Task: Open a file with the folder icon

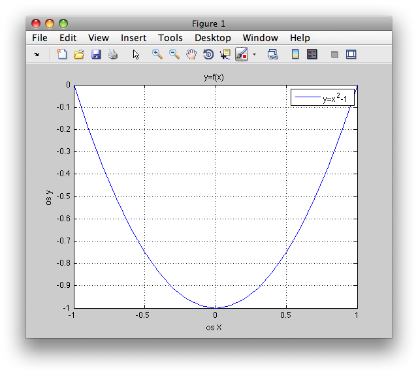Action: pyautogui.click(x=79, y=54)
